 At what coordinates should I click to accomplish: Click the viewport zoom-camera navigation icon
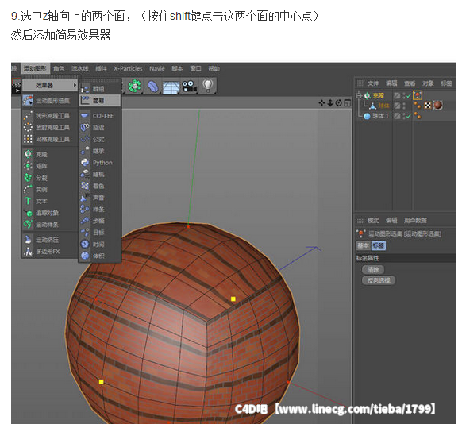point(330,103)
